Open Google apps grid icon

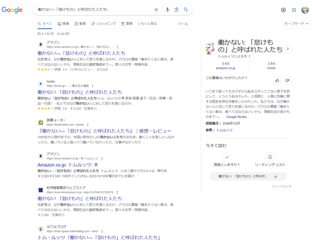point(294,10)
